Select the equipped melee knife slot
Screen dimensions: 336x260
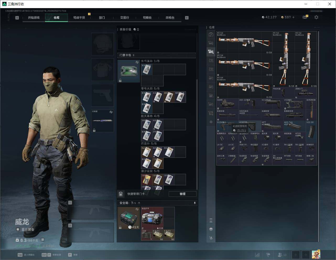[x=102, y=121]
